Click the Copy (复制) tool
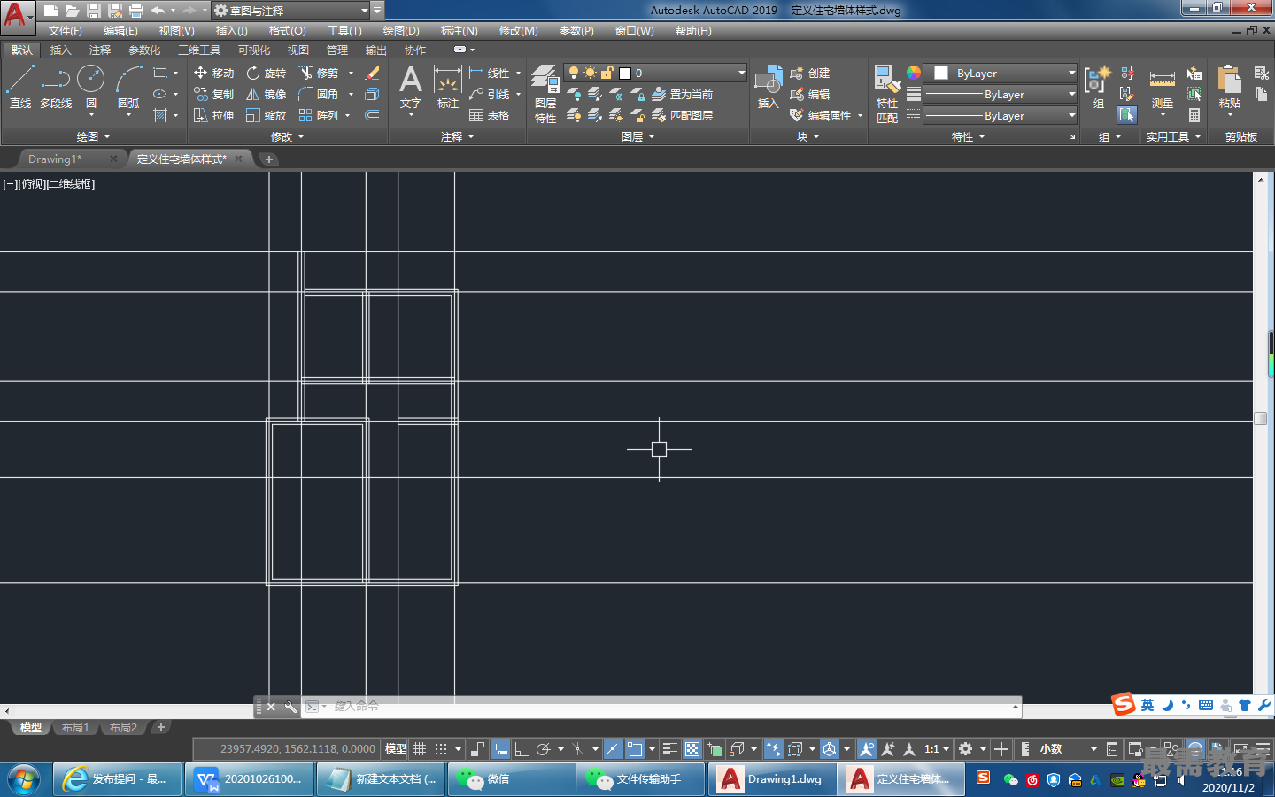1275x797 pixels. [x=213, y=94]
